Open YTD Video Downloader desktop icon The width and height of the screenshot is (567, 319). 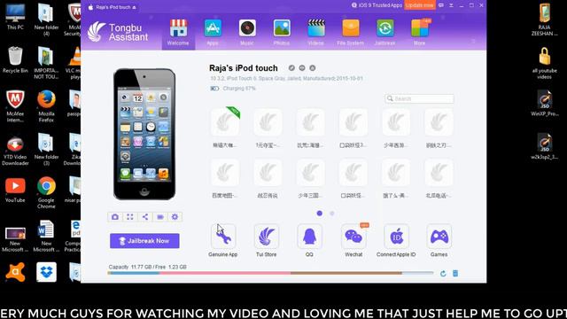(x=15, y=150)
